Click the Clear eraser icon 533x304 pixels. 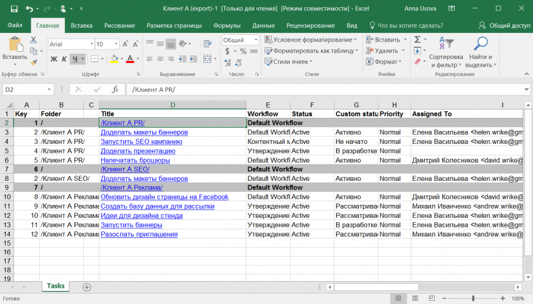click(417, 62)
